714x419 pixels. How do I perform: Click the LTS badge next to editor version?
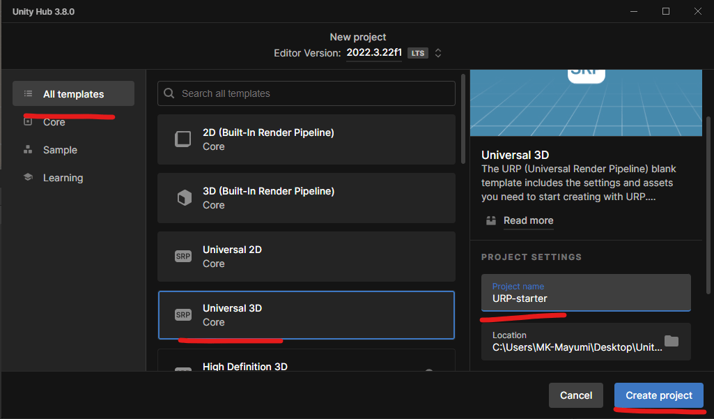(417, 53)
